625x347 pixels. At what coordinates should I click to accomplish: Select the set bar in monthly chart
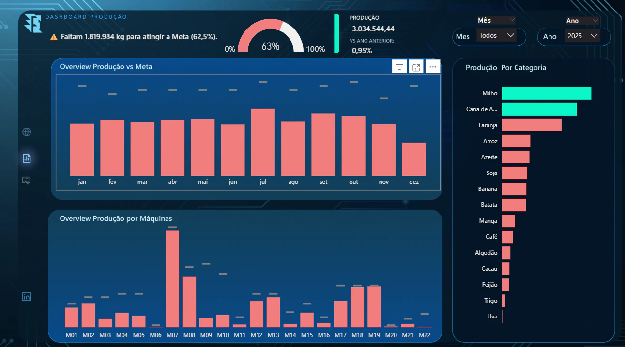[x=323, y=145]
